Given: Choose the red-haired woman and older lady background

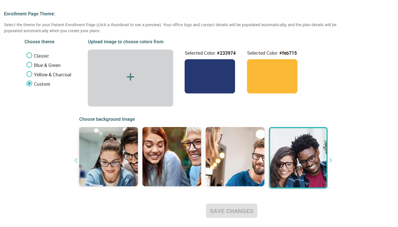Looking at the screenshot, I should [172, 157].
